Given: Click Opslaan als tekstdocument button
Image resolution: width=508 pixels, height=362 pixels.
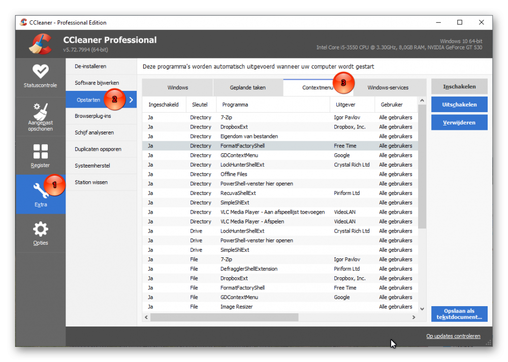Looking at the screenshot, I should [459, 314].
